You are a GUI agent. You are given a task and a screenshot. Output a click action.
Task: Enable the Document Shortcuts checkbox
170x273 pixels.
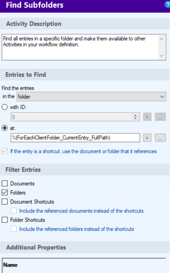pyautogui.click(x=5, y=201)
